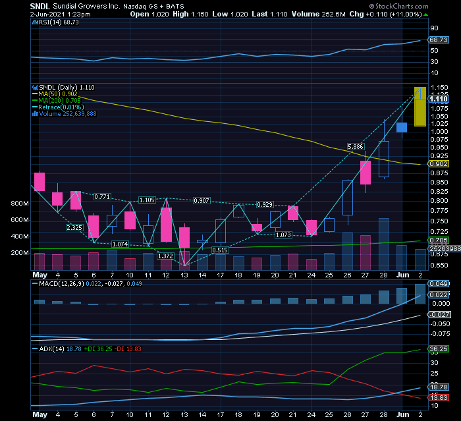
Task: Click the Last 1.110 value in header
Action: (x=269, y=14)
